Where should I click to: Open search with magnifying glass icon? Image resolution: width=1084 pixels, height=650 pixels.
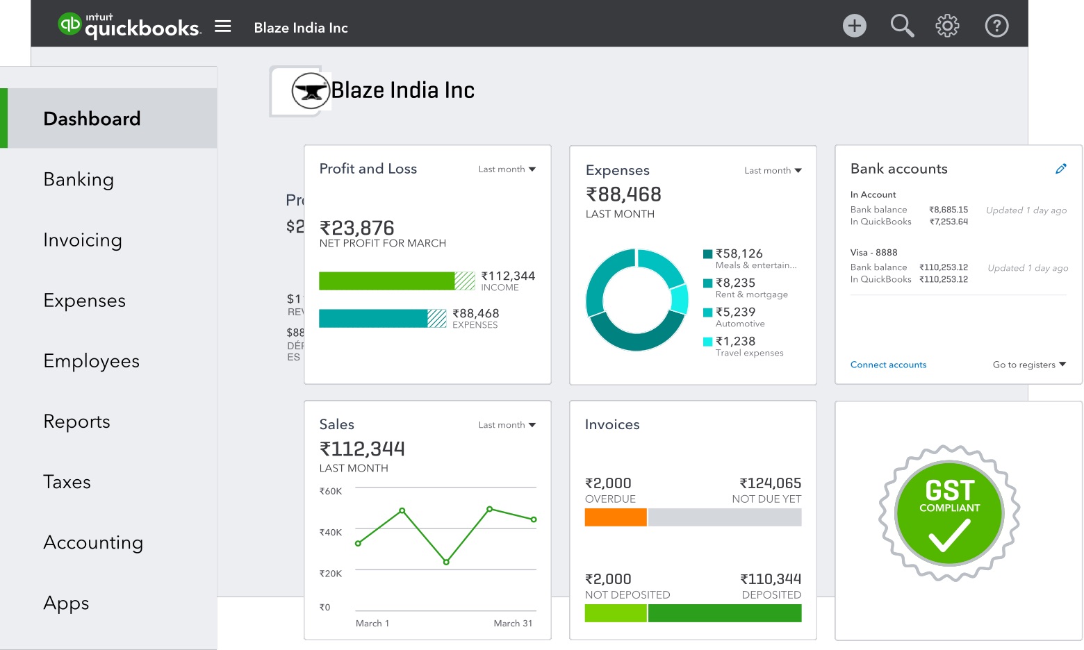(x=901, y=26)
